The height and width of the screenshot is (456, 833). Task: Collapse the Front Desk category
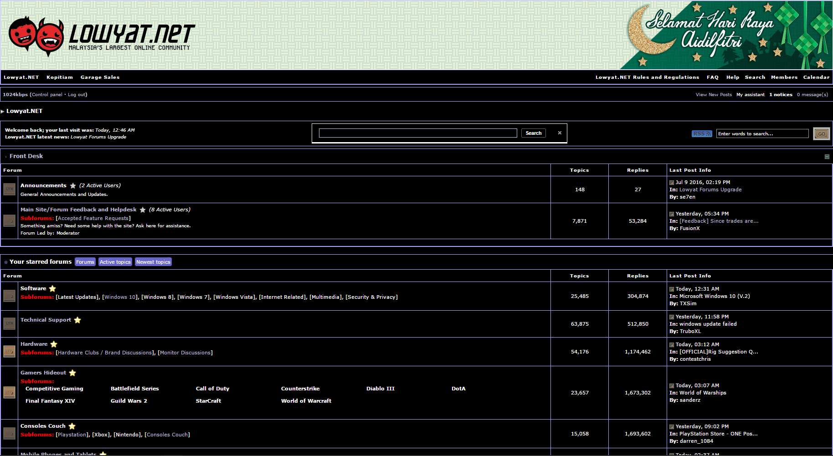click(827, 157)
